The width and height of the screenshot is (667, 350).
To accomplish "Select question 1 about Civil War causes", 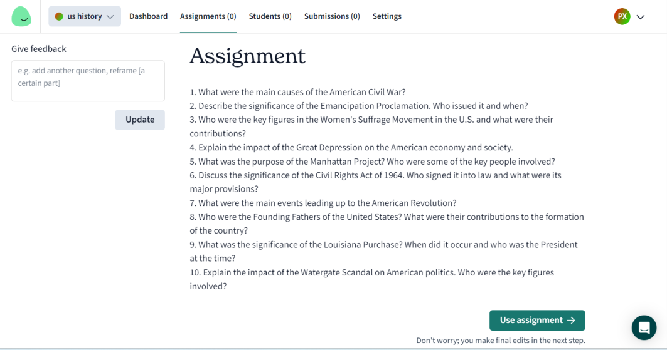I will pyautogui.click(x=298, y=92).
